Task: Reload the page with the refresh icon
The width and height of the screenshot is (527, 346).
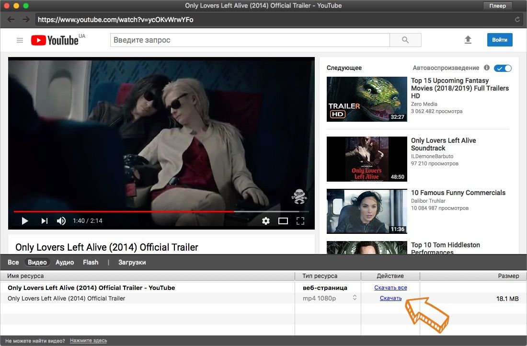Action: pos(517,20)
